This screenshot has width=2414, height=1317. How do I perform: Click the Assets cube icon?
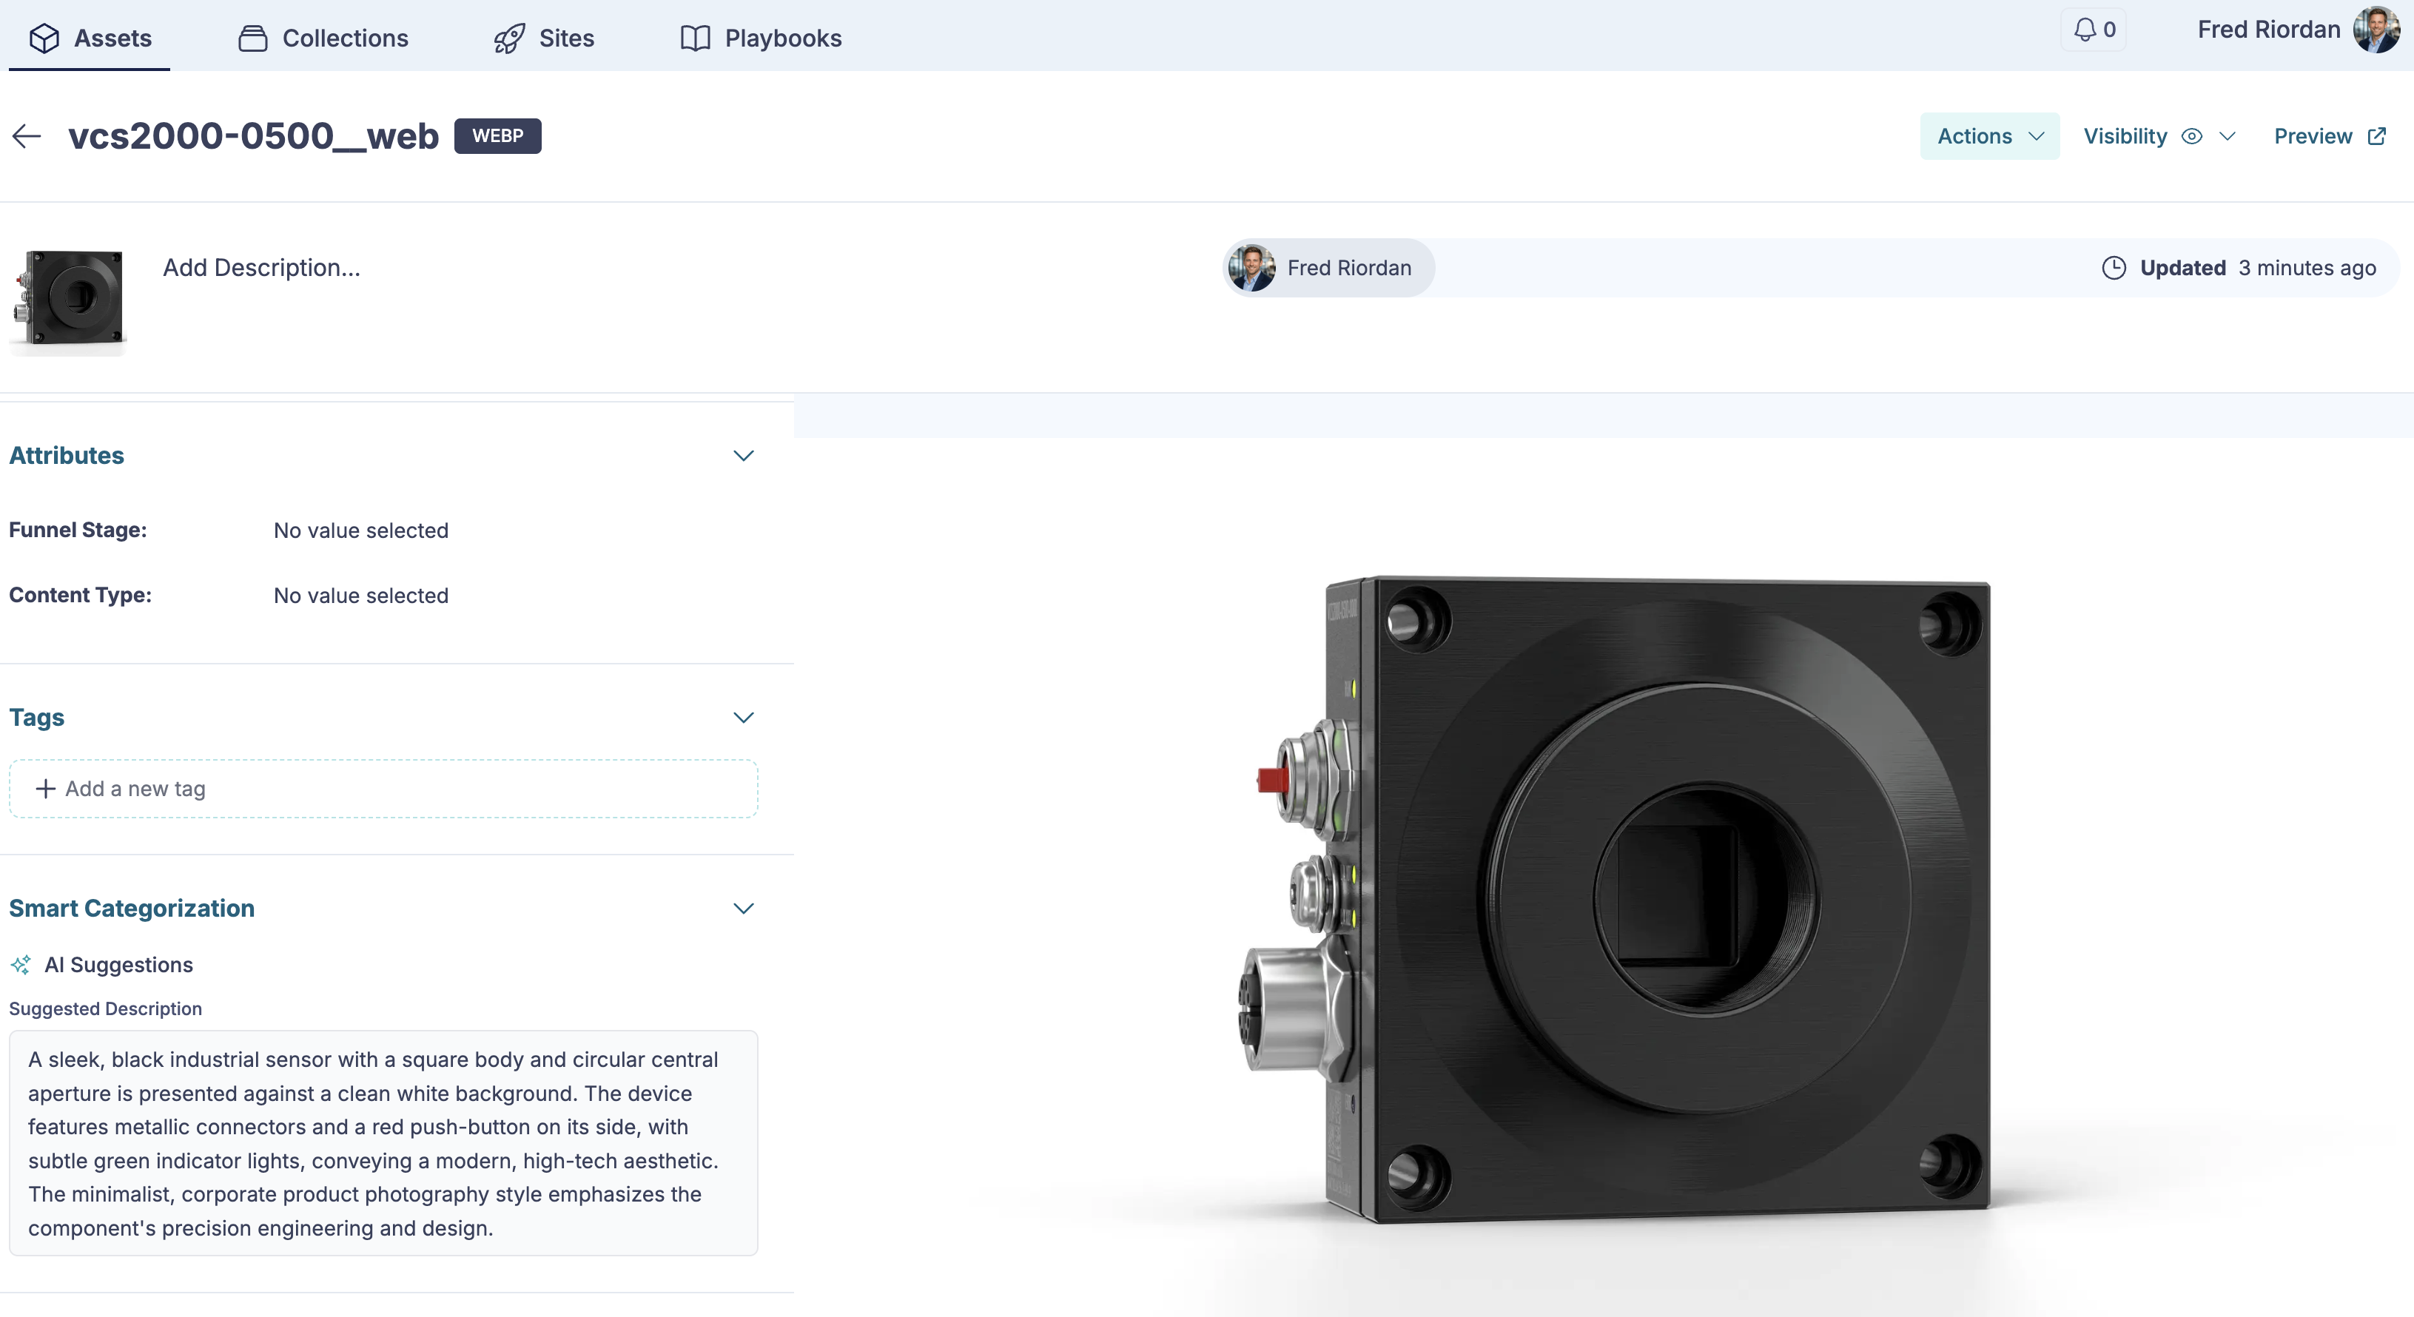coord(44,38)
